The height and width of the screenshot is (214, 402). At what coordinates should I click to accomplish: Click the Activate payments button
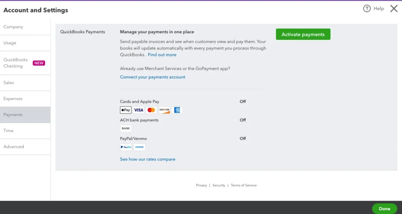(303, 34)
